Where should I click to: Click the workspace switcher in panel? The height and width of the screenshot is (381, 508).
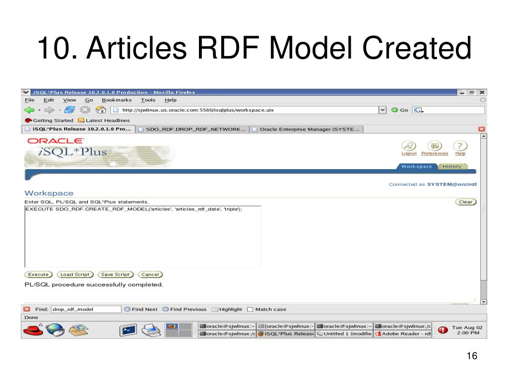[x=179, y=330]
